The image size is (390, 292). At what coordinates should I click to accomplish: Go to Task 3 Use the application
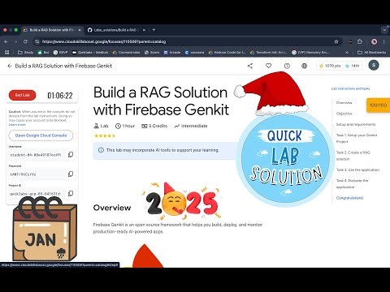pos(357,170)
